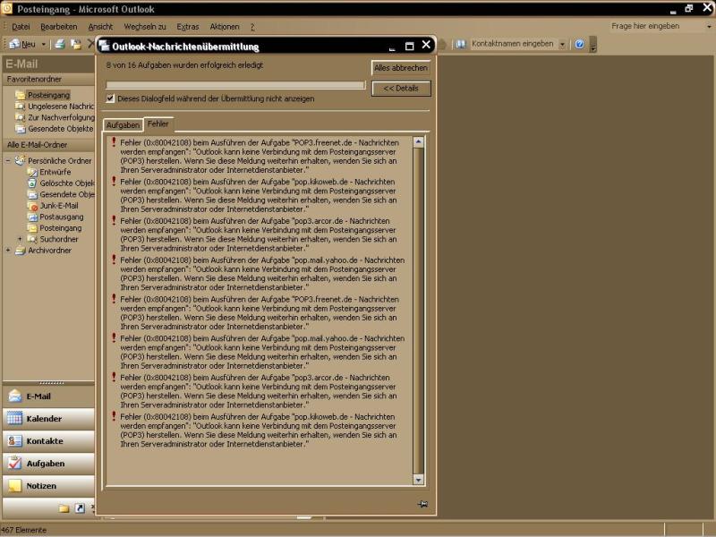The height and width of the screenshot is (537, 716).
Task: Select the Persönliche Ordner root folder
Action: [59, 161]
